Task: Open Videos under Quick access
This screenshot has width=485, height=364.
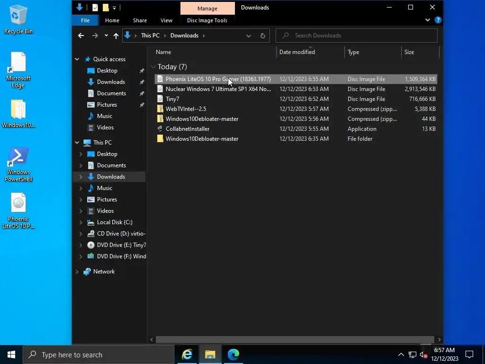Action: tap(105, 127)
